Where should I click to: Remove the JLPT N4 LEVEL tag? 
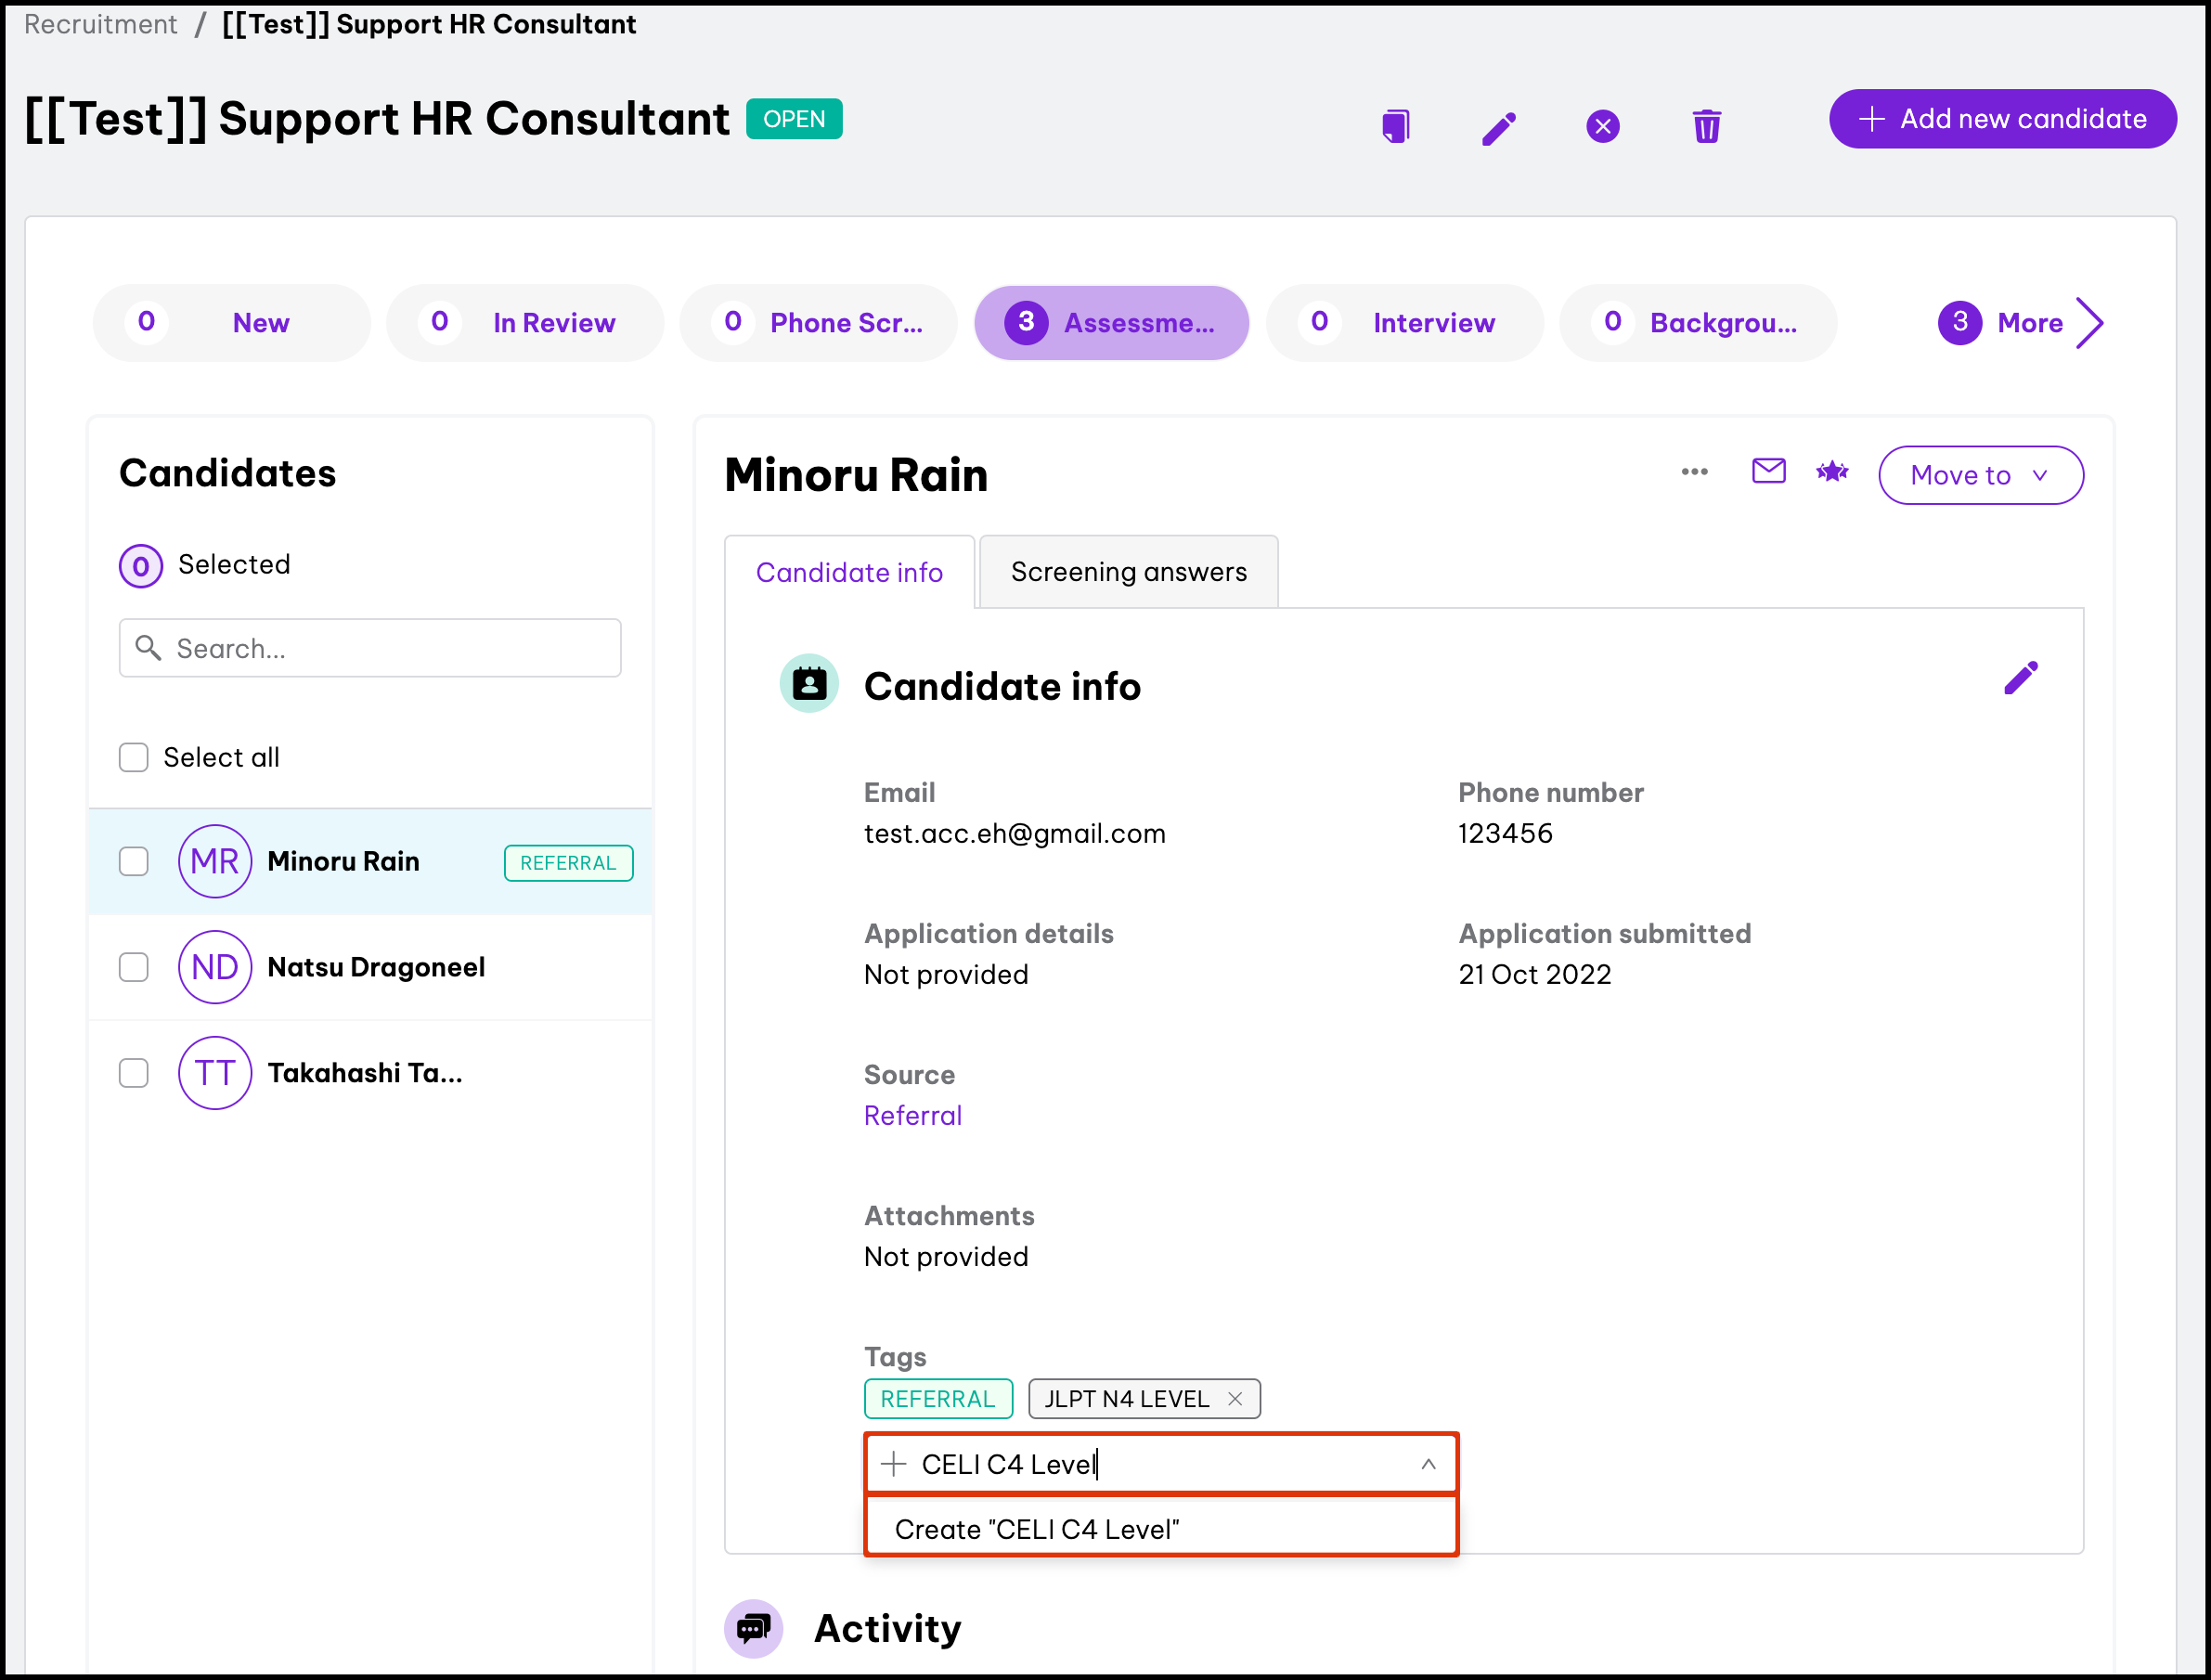coord(1235,1399)
